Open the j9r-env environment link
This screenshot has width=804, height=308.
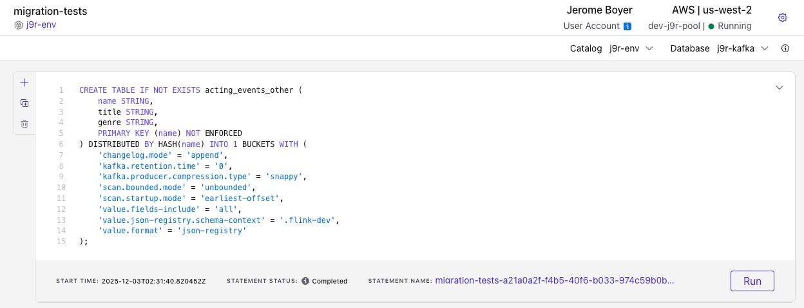(41, 24)
